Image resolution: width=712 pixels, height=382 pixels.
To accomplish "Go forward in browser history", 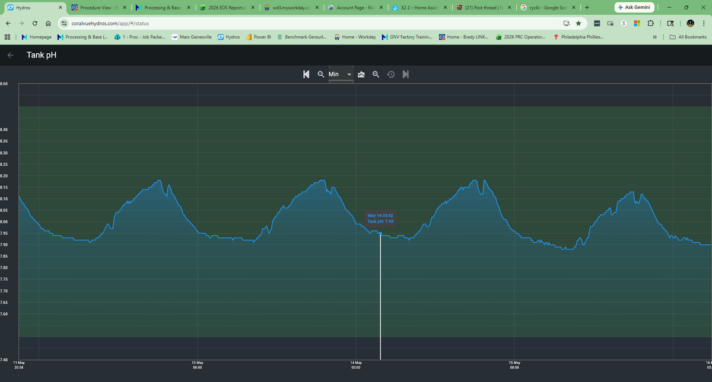I will pyautogui.click(x=22, y=23).
